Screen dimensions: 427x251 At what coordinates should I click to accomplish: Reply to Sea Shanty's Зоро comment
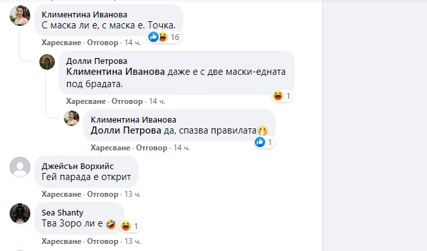(103, 241)
